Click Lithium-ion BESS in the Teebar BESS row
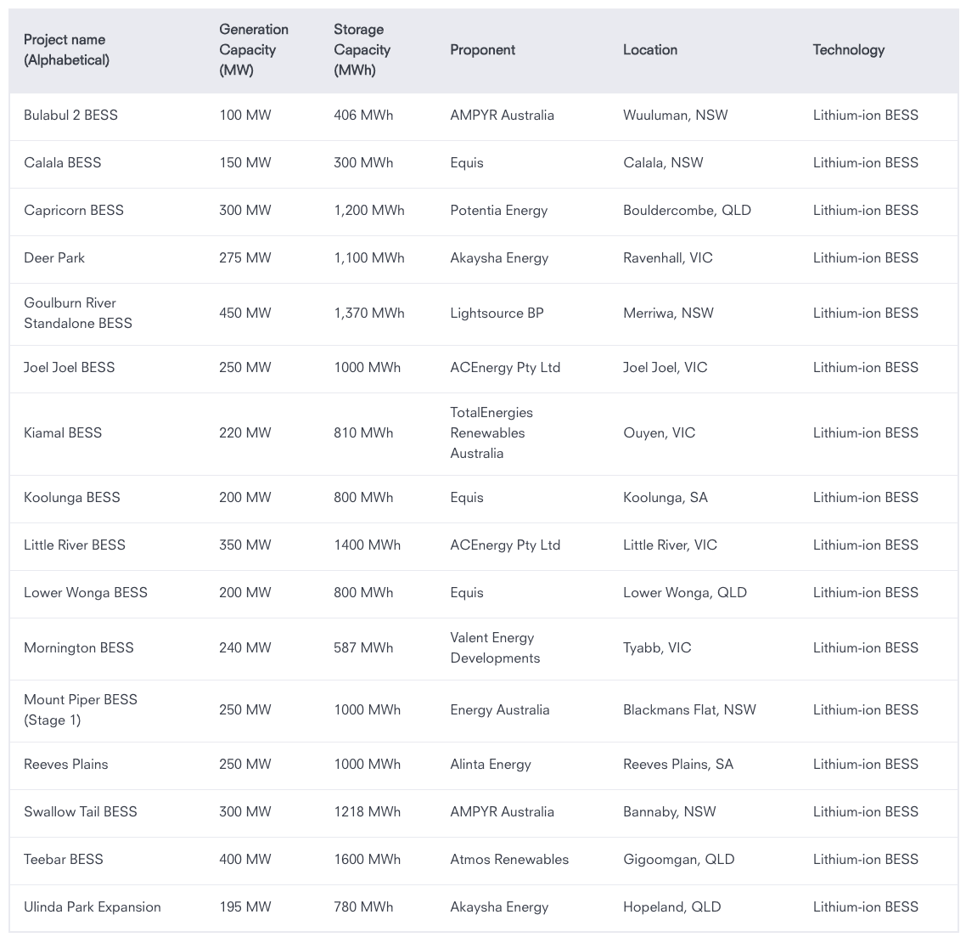 coord(865,860)
